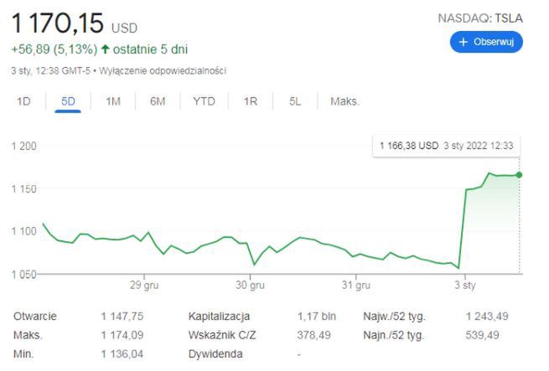Click the green data point on chart
This screenshot has height=371, width=549.
click(520, 175)
